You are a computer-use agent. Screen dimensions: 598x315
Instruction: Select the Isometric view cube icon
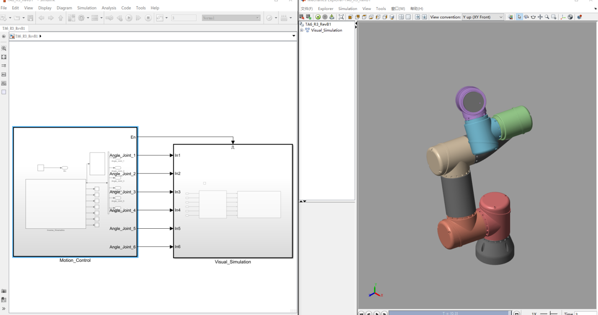(392, 17)
